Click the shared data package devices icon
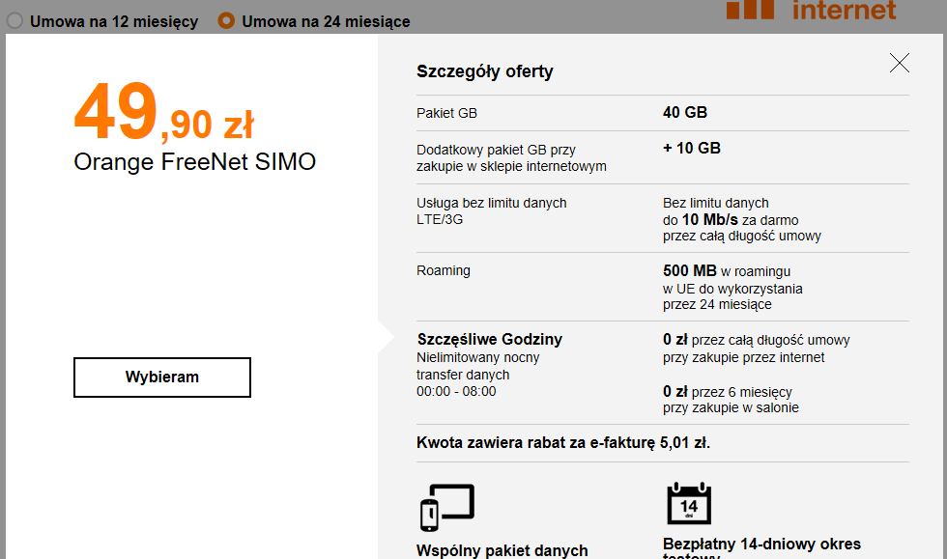 pos(446,507)
